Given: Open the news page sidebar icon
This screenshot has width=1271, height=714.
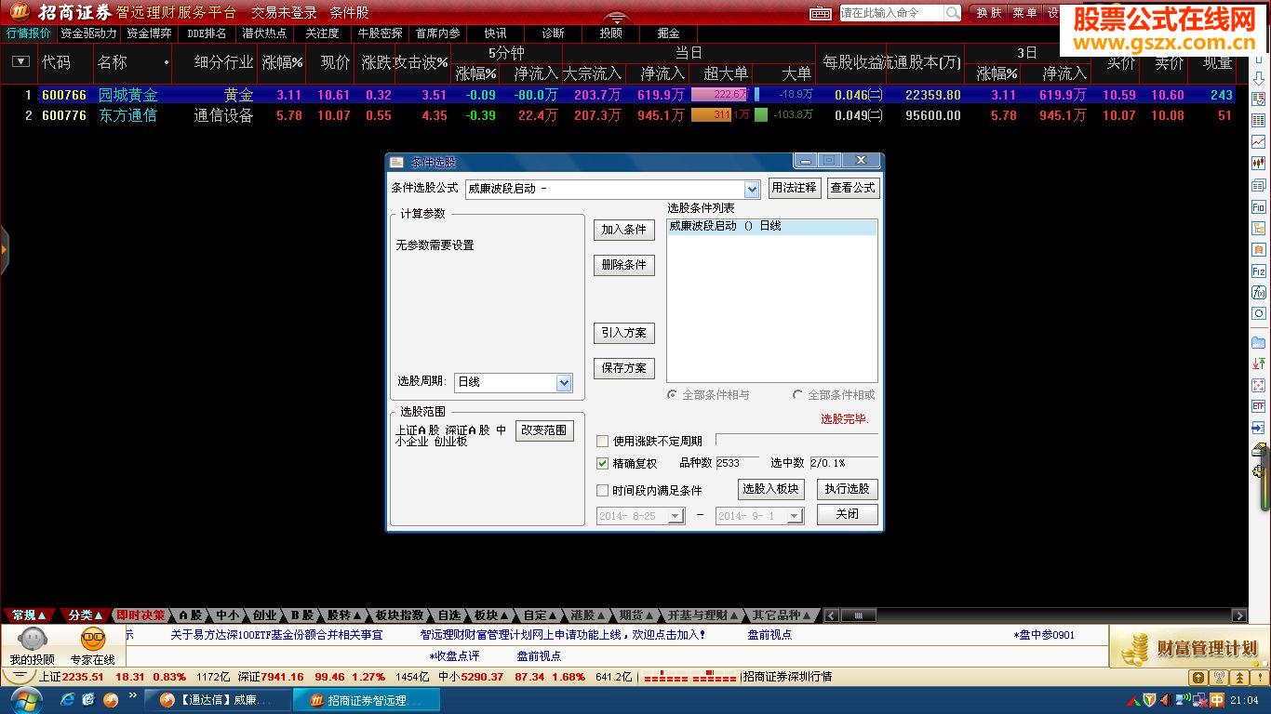Looking at the screenshot, I should tap(1259, 185).
